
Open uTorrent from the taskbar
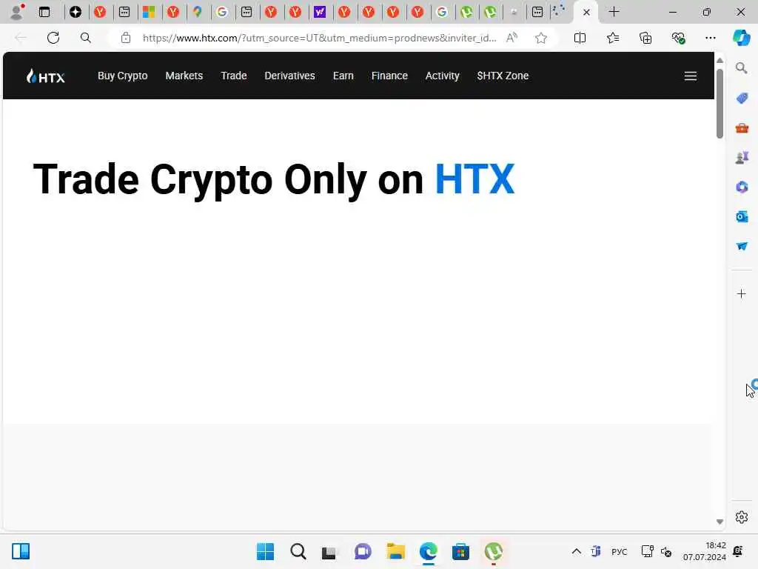(x=493, y=551)
